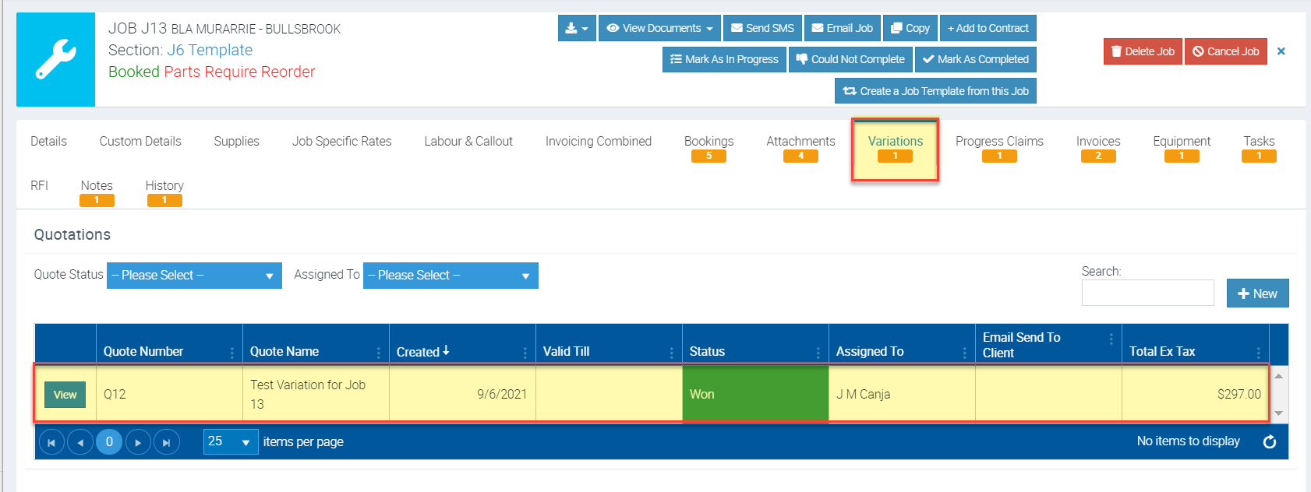Refresh the quotations grid
1311x492 pixels.
[x=1269, y=441]
